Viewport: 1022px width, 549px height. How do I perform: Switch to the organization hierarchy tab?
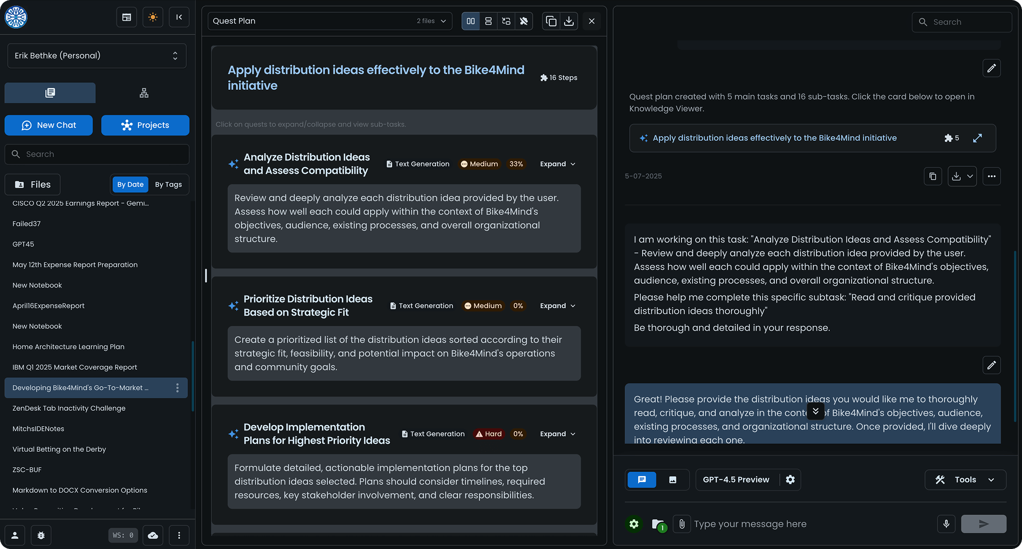[144, 93]
